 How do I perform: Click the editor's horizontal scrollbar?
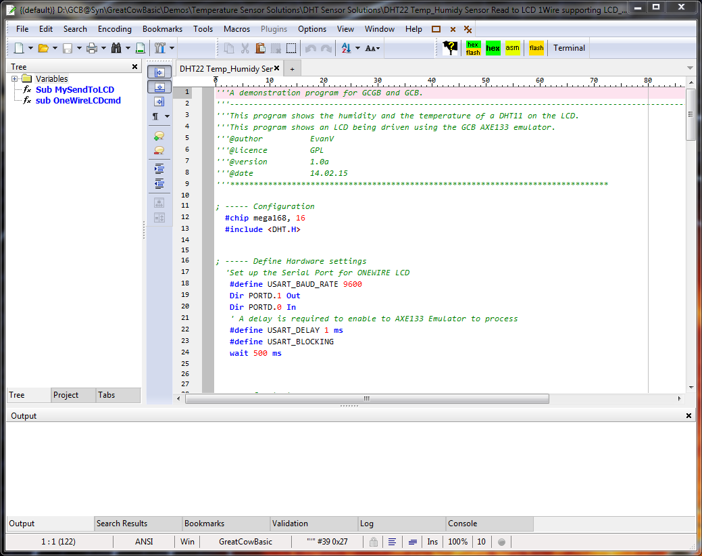point(366,398)
